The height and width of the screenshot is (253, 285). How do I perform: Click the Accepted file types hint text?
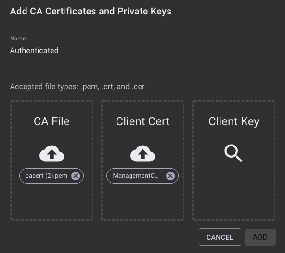pos(77,87)
